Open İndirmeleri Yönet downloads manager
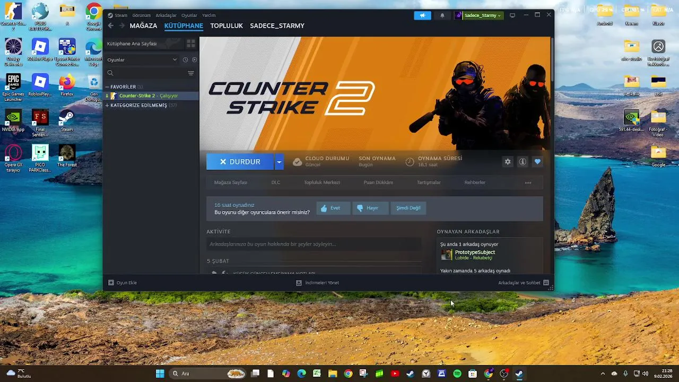Image resolution: width=679 pixels, height=382 pixels. point(317,283)
